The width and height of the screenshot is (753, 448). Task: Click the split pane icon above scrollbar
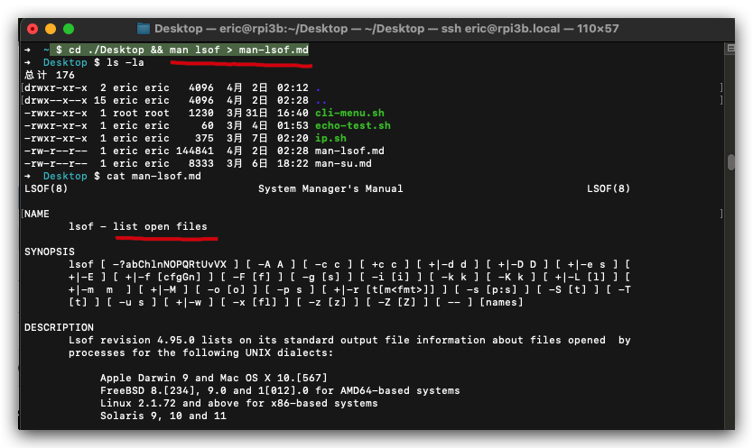pos(731,48)
